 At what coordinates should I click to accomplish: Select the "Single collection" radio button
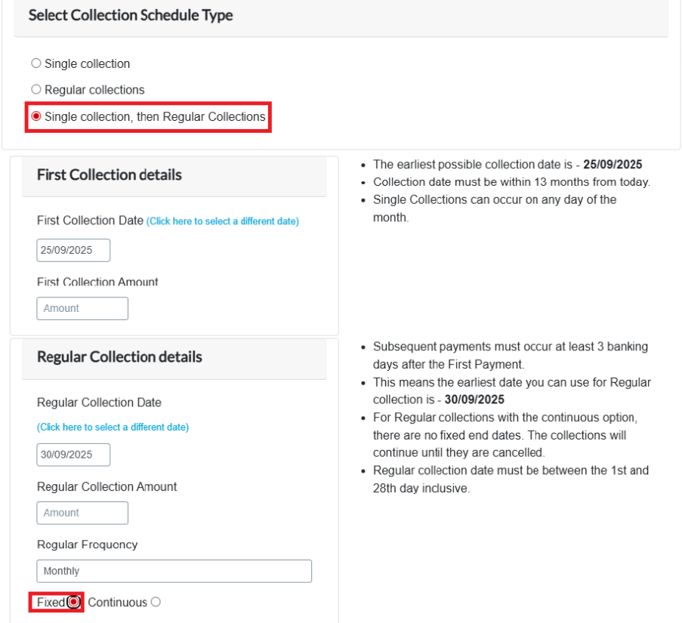[36, 63]
